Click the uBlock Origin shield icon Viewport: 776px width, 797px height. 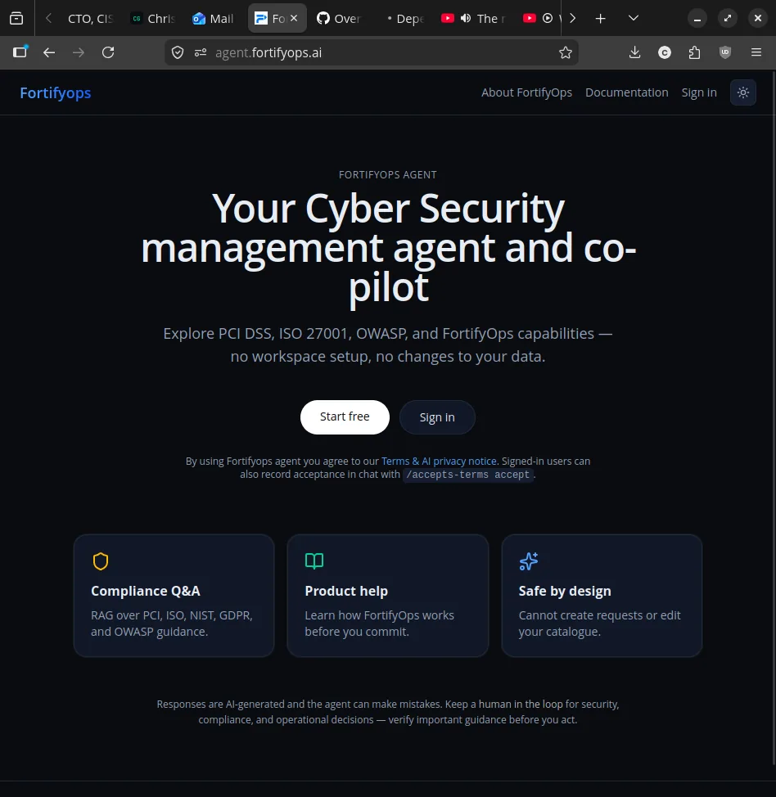coord(725,52)
